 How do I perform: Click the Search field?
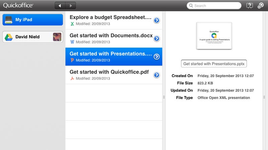214,6
